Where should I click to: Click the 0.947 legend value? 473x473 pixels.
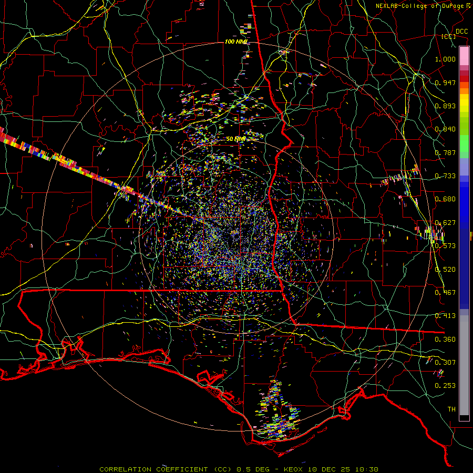[x=445, y=83]
